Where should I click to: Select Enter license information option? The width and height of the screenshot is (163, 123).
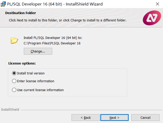(14, 81)
